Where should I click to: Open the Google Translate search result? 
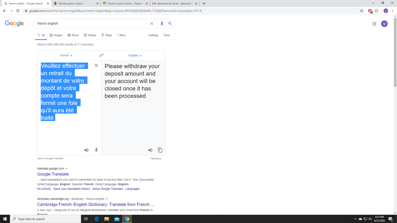click(53, 174)
